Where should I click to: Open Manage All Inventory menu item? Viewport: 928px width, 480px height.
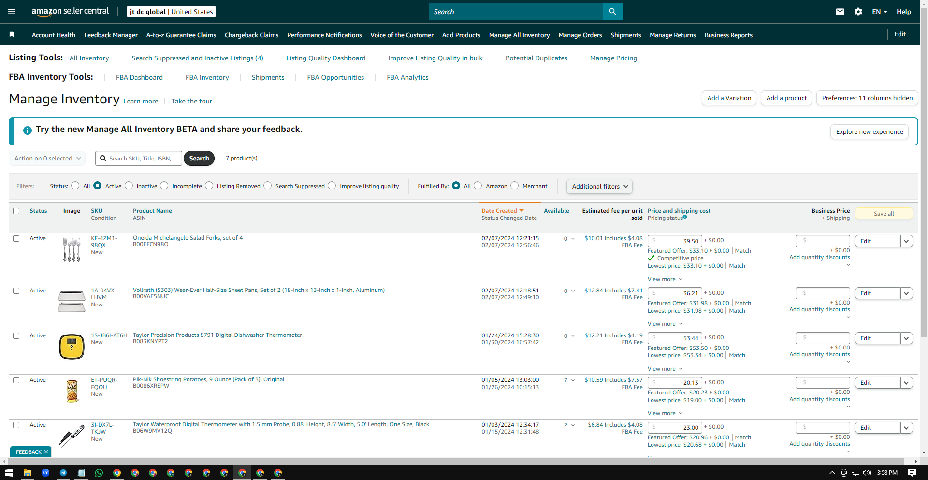point(520,35)
